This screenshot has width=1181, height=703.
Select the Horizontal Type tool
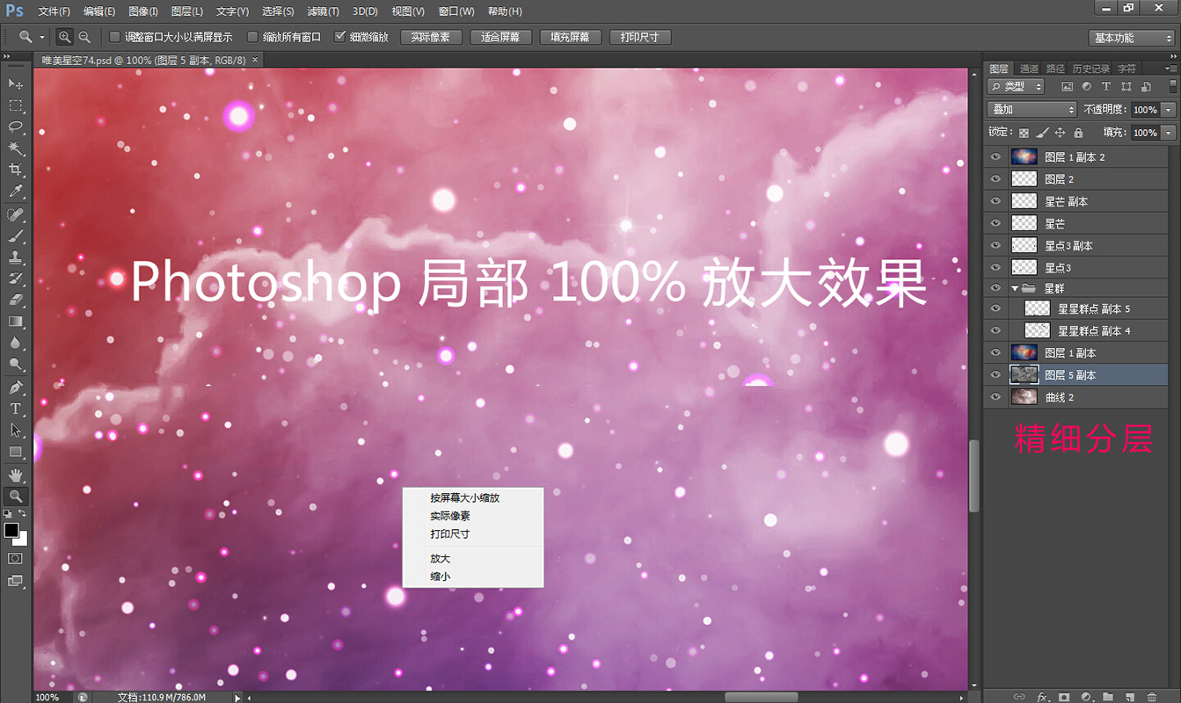coord(16,409)
